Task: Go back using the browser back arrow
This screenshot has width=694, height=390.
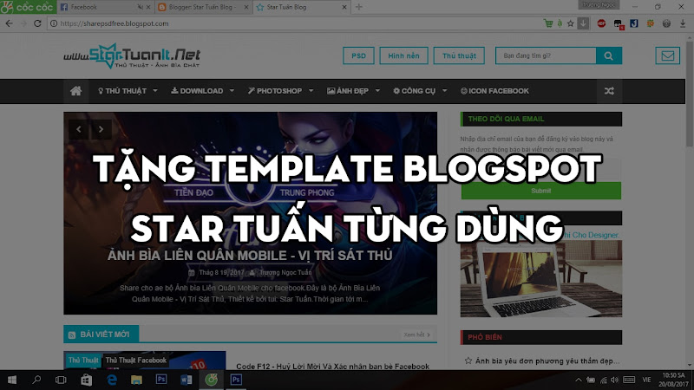Action: 9,23
